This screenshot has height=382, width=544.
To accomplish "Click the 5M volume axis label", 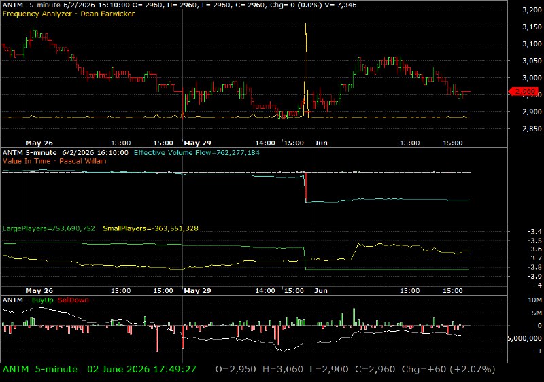I will coord(537,313).
